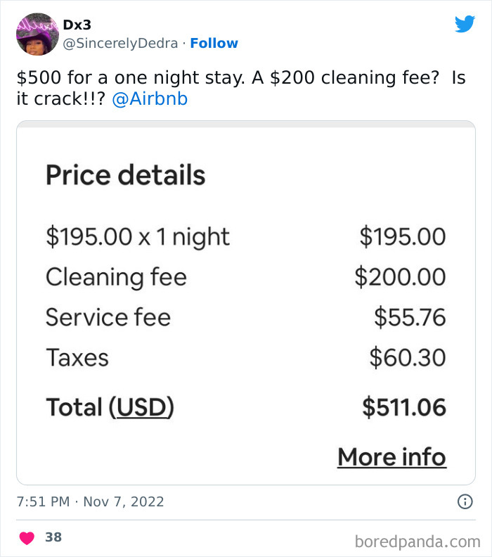Click the 7:51 PM Nov 7, 2022 timestamp

tap(90, 501)
